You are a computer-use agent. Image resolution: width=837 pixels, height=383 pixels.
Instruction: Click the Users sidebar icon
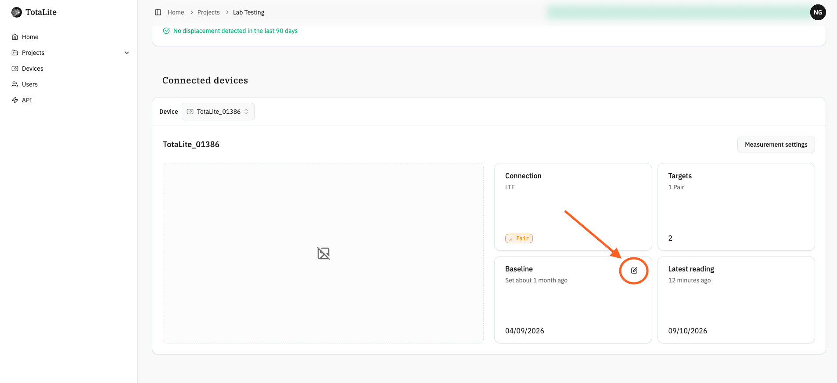tap(15, 84)
